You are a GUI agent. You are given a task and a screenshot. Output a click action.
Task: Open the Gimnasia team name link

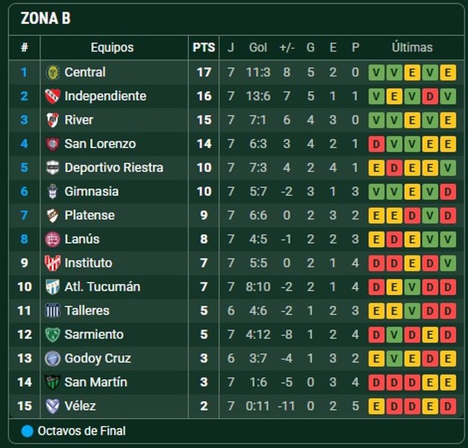91,191
